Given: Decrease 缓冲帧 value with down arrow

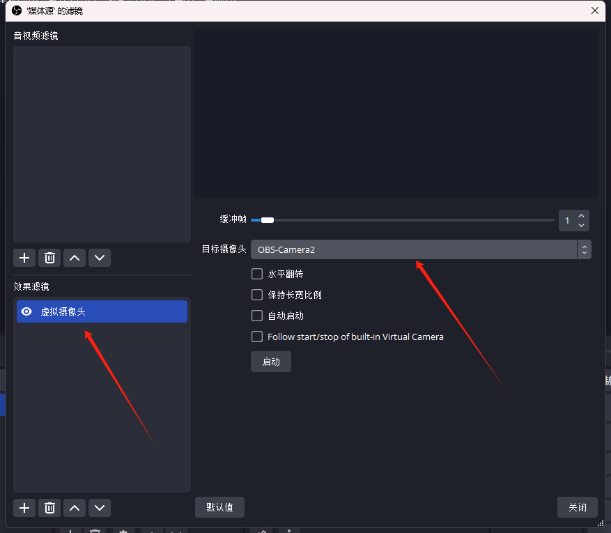Looking at the screenshot, I should [582, 226].
